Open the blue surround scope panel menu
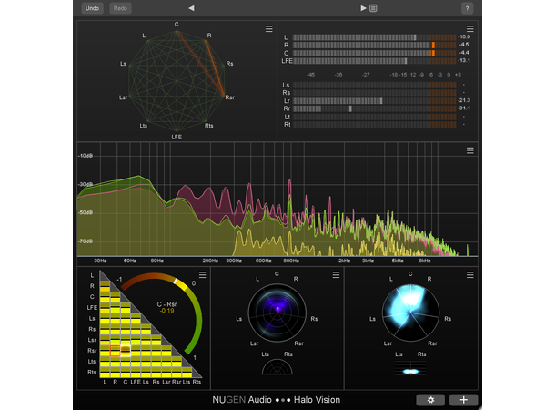The width and height of the screenshot is (555, 410). tap(470, 274)
